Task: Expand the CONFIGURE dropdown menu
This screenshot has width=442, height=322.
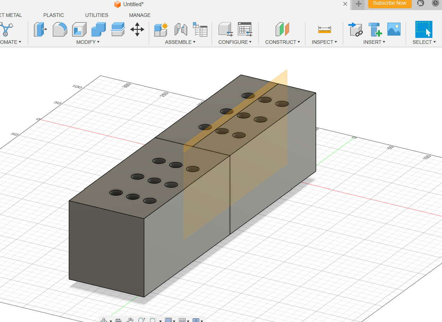Action: pyautogui.click(x=235, y=42)
